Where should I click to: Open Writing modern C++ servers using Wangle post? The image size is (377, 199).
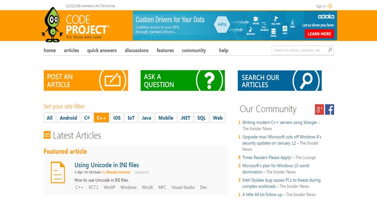(x=279, y=122)
